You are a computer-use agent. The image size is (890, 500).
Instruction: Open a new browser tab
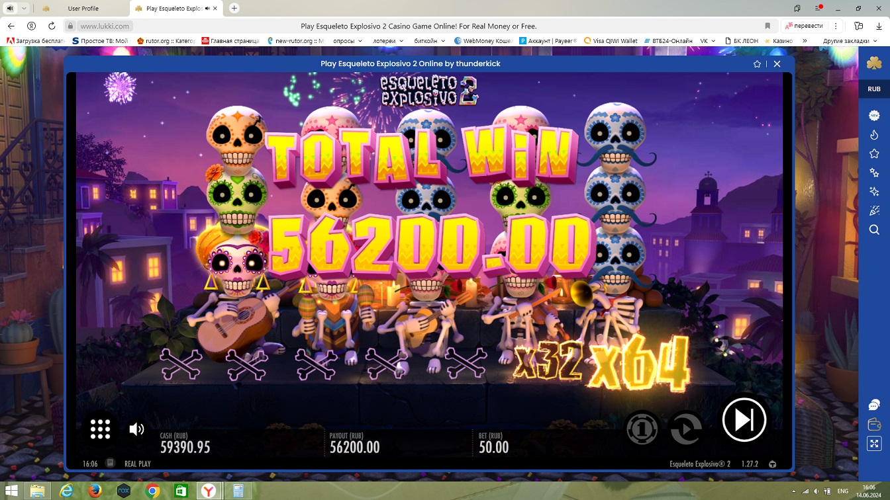click(234, 9)
